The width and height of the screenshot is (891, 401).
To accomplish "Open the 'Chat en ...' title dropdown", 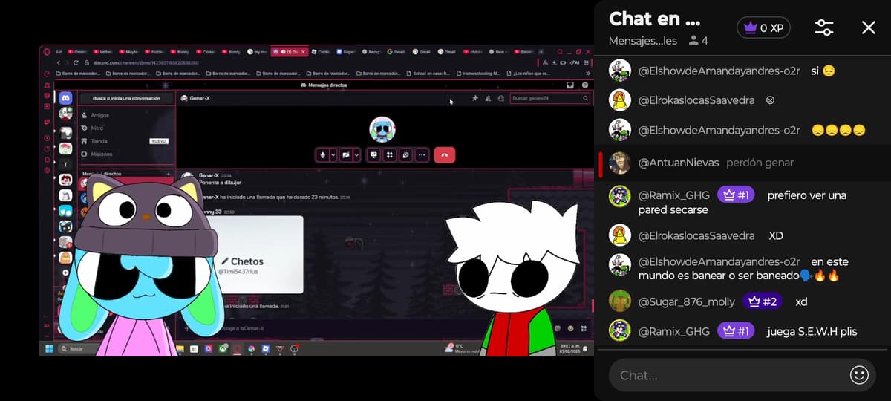I will [x=654, y=19].
